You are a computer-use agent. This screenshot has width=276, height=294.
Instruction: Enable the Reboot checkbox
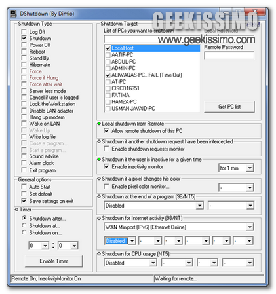[x=24, y=52]
